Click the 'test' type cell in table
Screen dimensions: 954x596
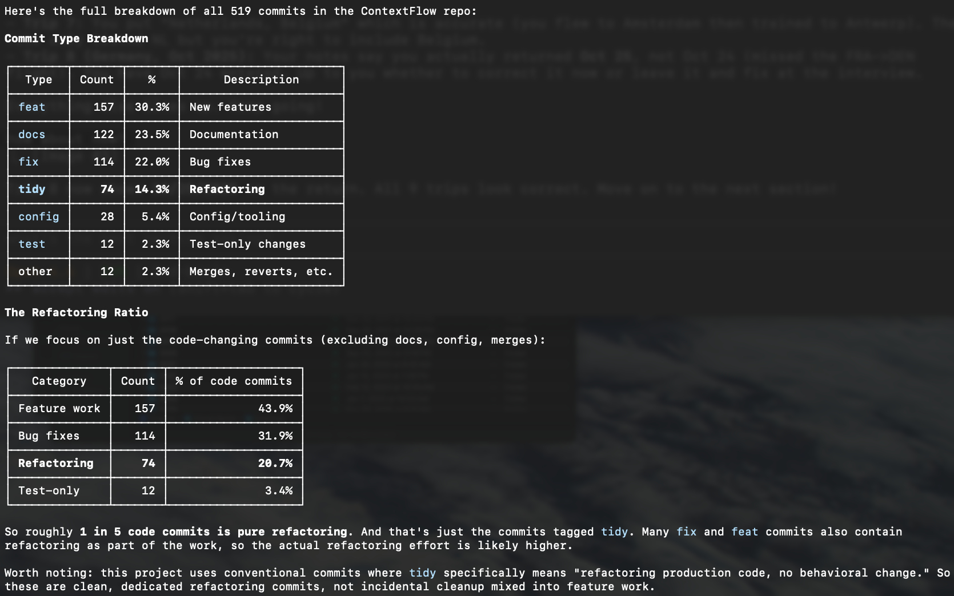(31, 244)
